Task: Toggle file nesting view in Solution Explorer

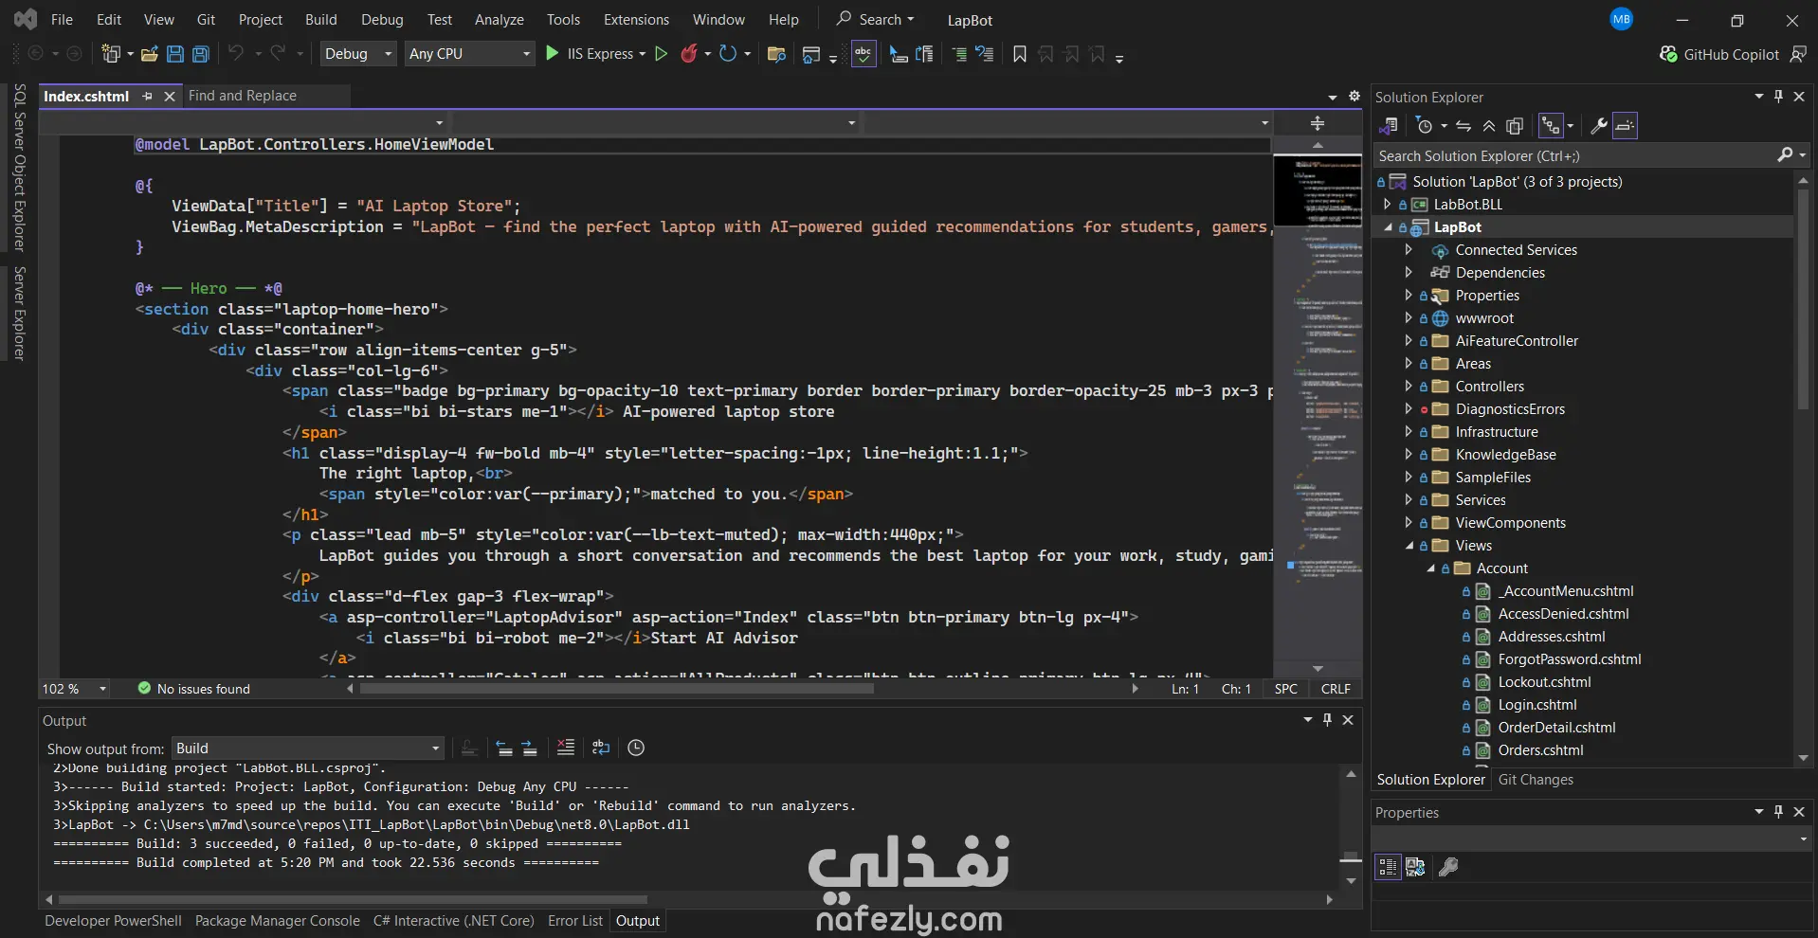Action: click(x=1551, y=126)
